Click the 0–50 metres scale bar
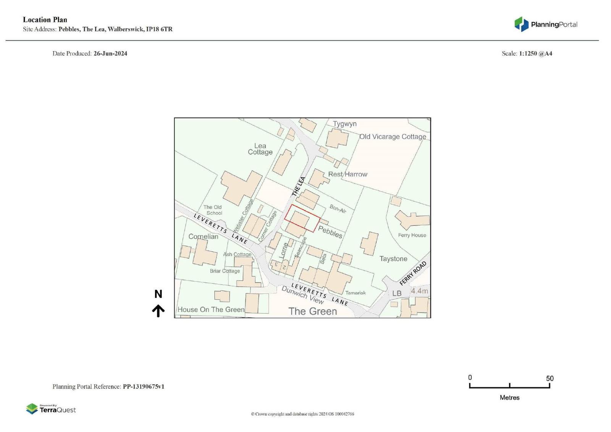 509,386
